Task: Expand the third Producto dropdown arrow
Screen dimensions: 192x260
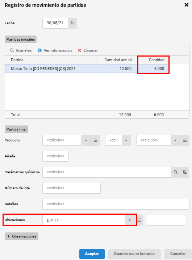Action: pyautogui.click(x=175, y=140)
